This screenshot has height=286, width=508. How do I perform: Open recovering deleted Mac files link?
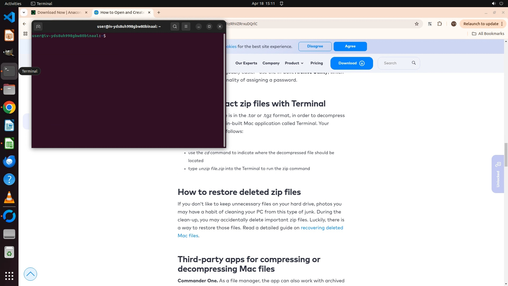click(x=322, y=228)
